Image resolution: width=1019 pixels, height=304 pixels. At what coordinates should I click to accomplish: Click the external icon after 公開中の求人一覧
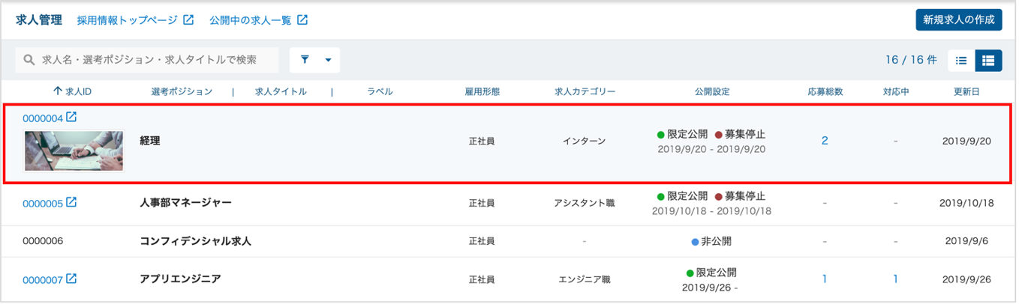click(x=302, y=20)
